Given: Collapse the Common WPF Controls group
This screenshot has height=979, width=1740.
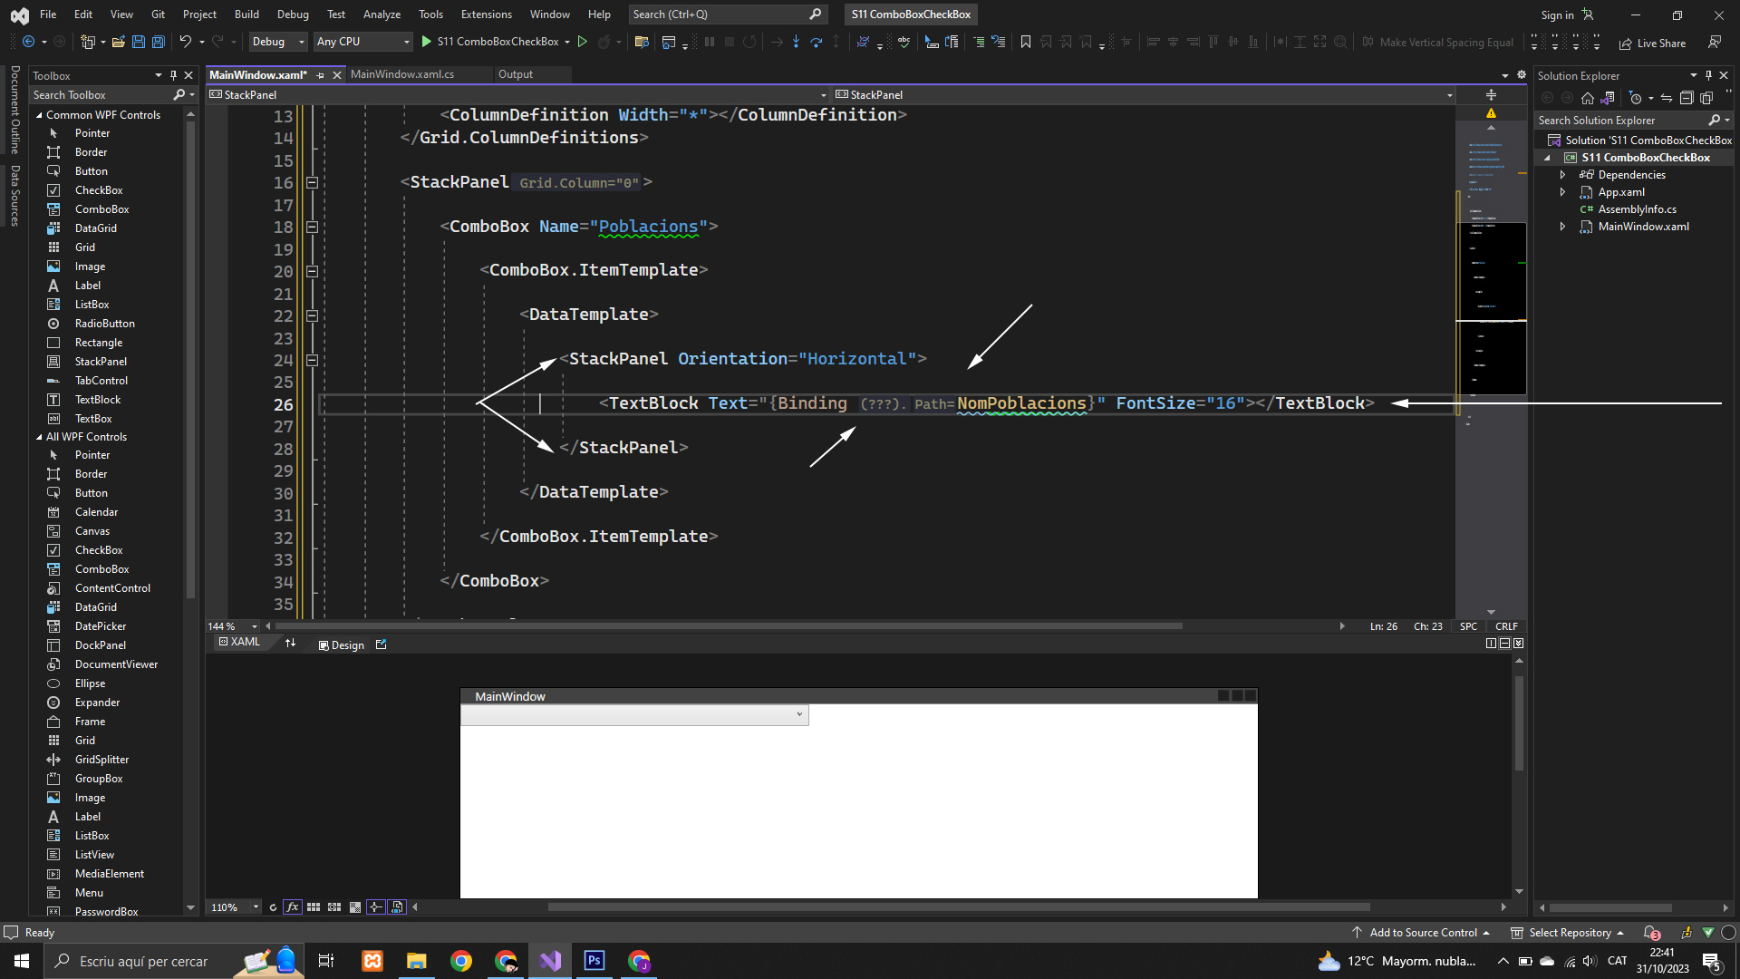Looking at the screenshot, I should [x=39, y=115].
